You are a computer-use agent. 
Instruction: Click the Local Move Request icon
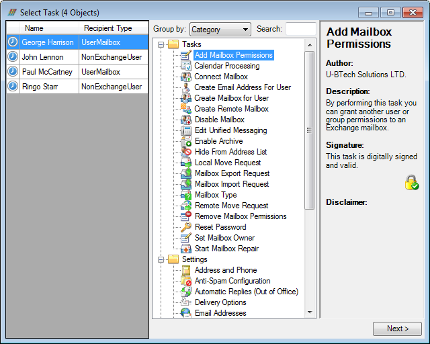(x=186, y=163)
